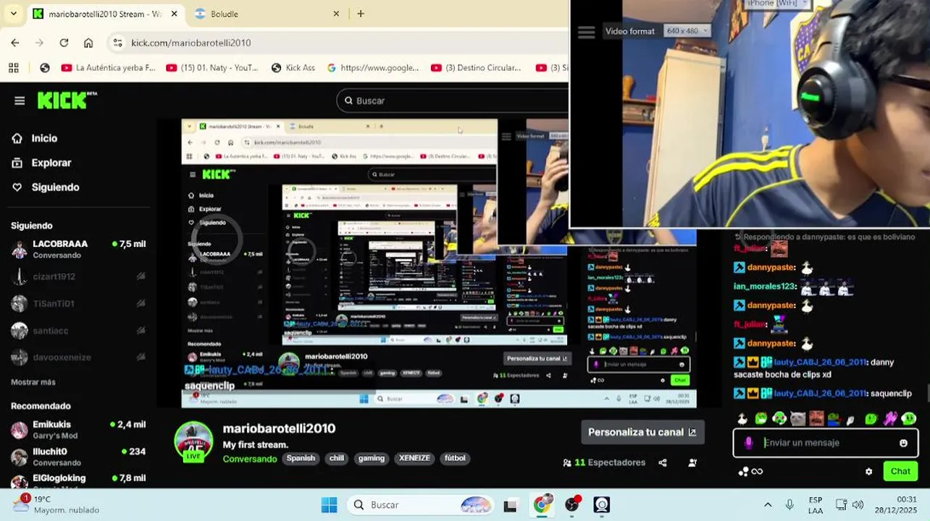Open La Auténtica yerba bookmark
Screen dimensions: 930x521
pyautogui.click(x=109, y=67)
